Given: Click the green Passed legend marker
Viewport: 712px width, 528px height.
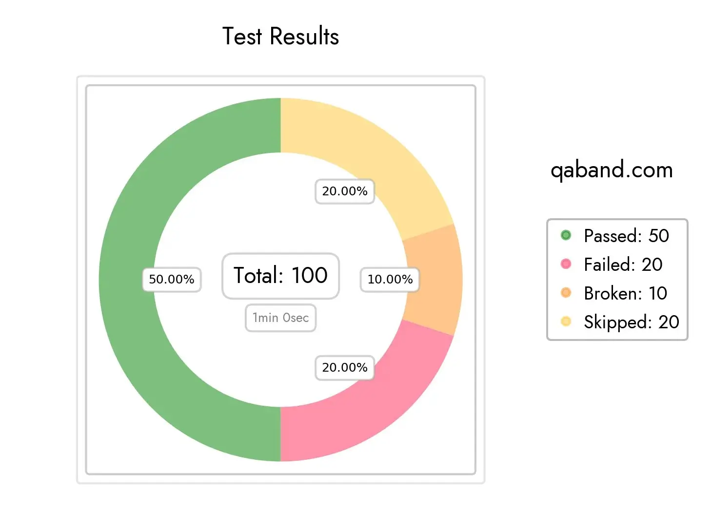Looking at the screenshot, I should pos(566,236).
